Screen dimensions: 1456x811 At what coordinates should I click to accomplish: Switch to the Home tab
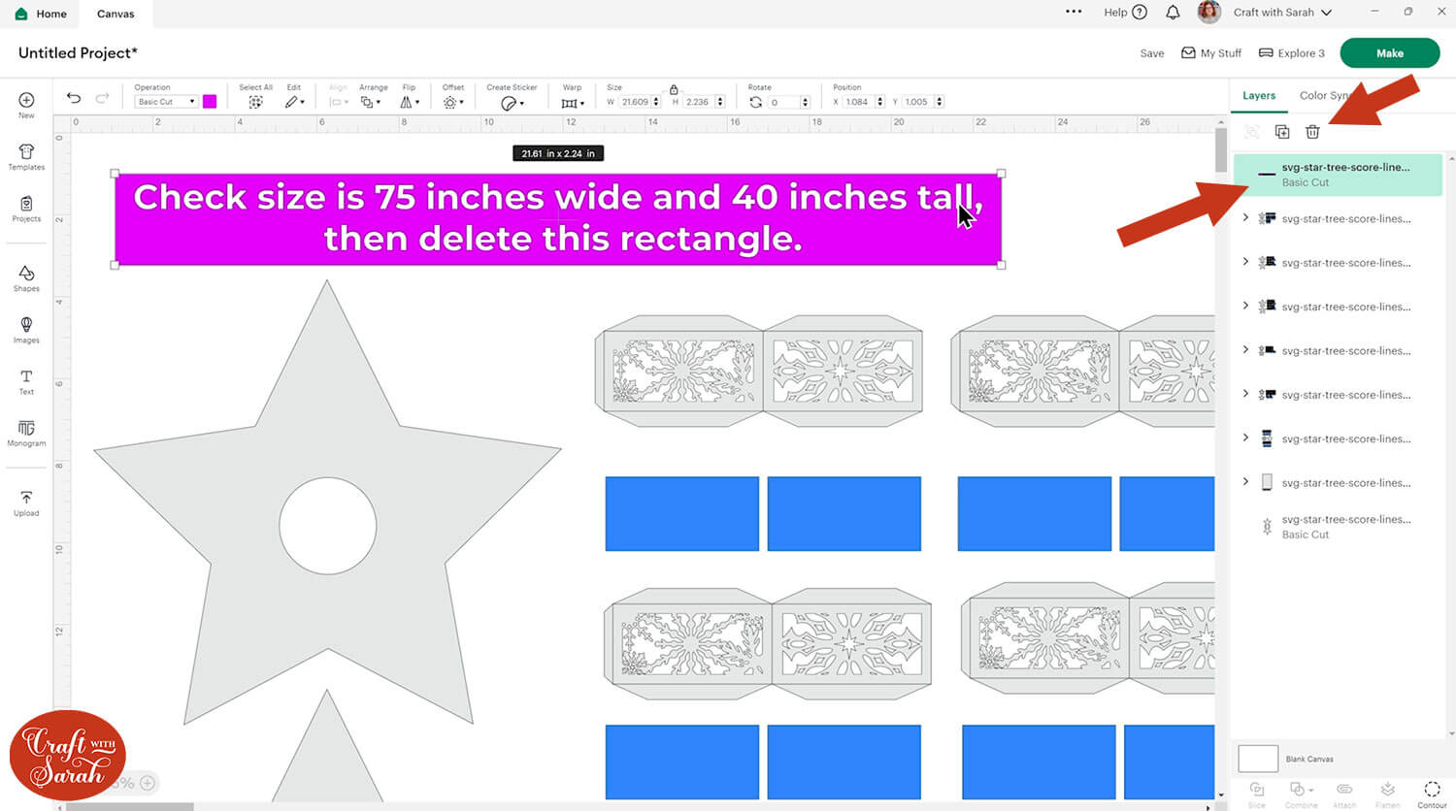pyautogui.click(x=42, y=14)
